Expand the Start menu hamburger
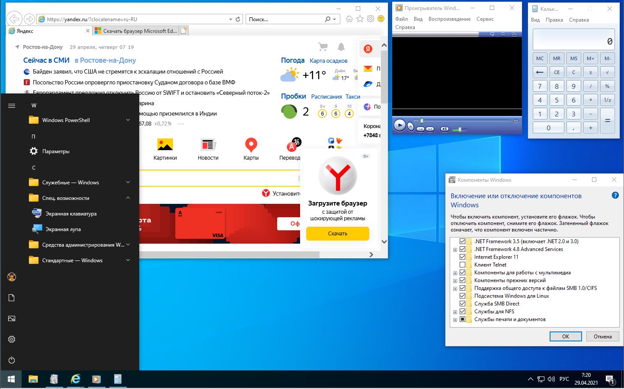This screenshot has height=389, width=624. click(12, 106)
